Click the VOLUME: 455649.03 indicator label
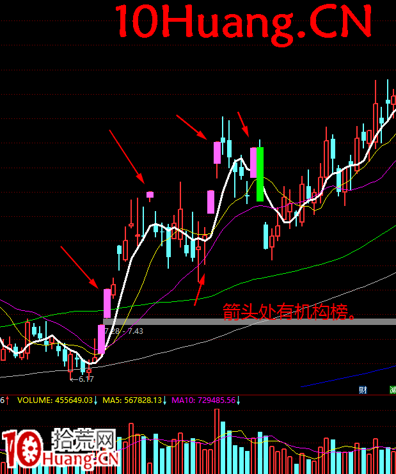Image resolution: width=396 pixels, height=474 pixels. 55,400
